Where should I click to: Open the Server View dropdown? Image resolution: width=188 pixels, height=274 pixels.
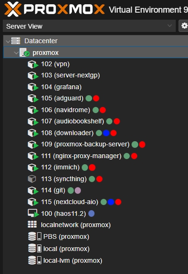(x=89, y=26)
